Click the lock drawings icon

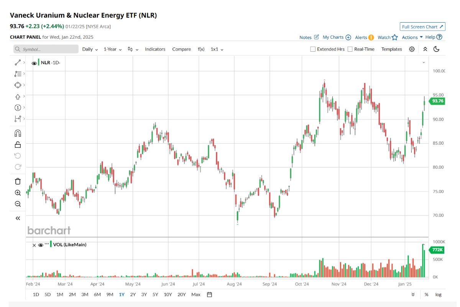click(18, 144)
